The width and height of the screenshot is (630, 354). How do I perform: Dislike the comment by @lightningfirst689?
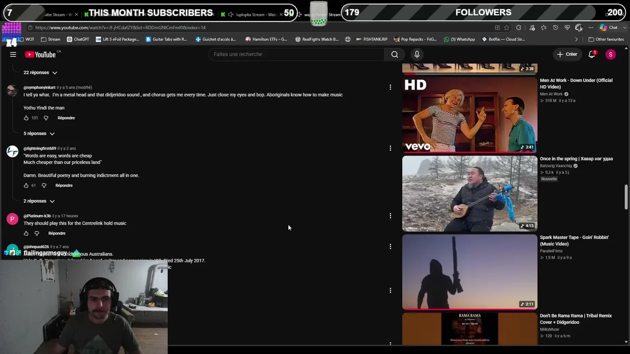[x=44, y=185]
